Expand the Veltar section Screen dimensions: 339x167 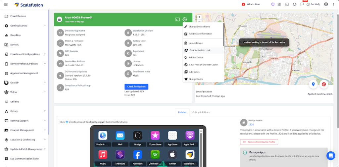[45, 92]
